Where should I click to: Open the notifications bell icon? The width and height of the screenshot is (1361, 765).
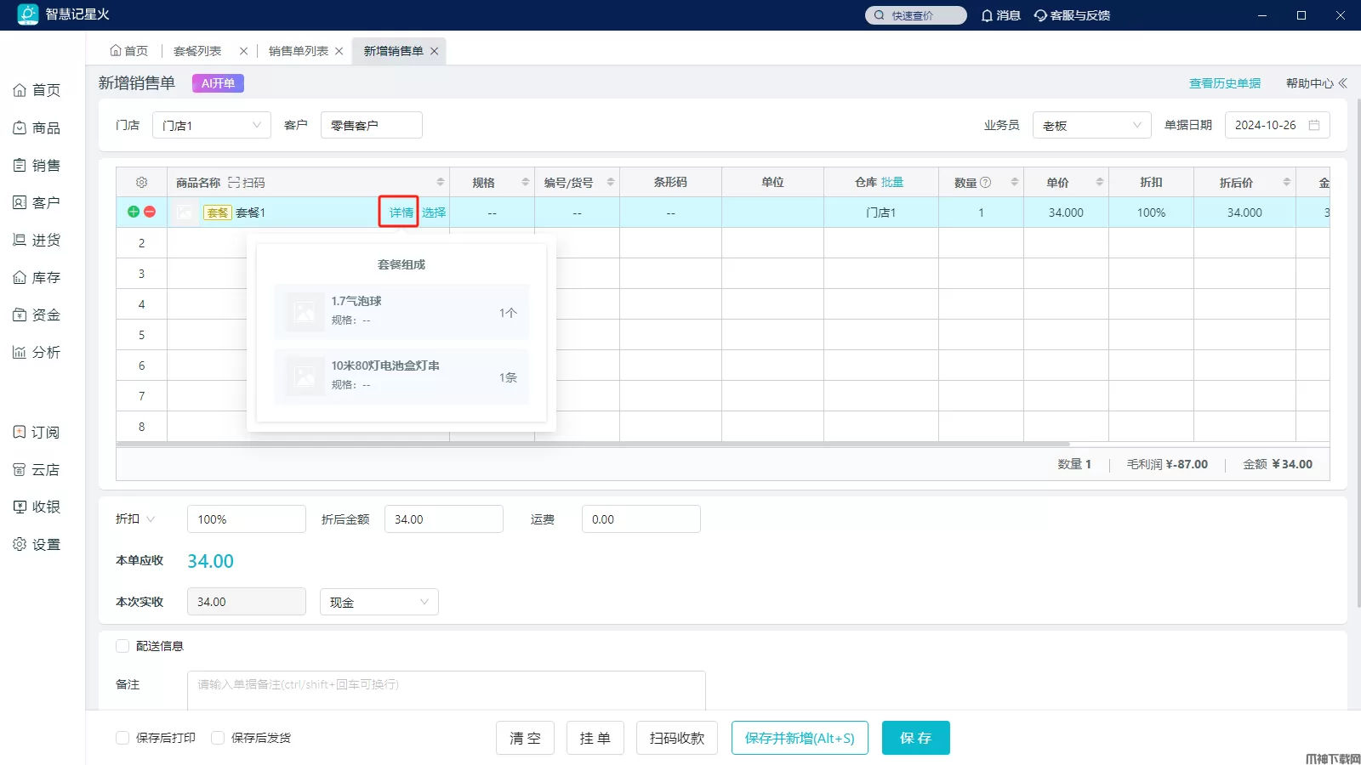(987, 15)
